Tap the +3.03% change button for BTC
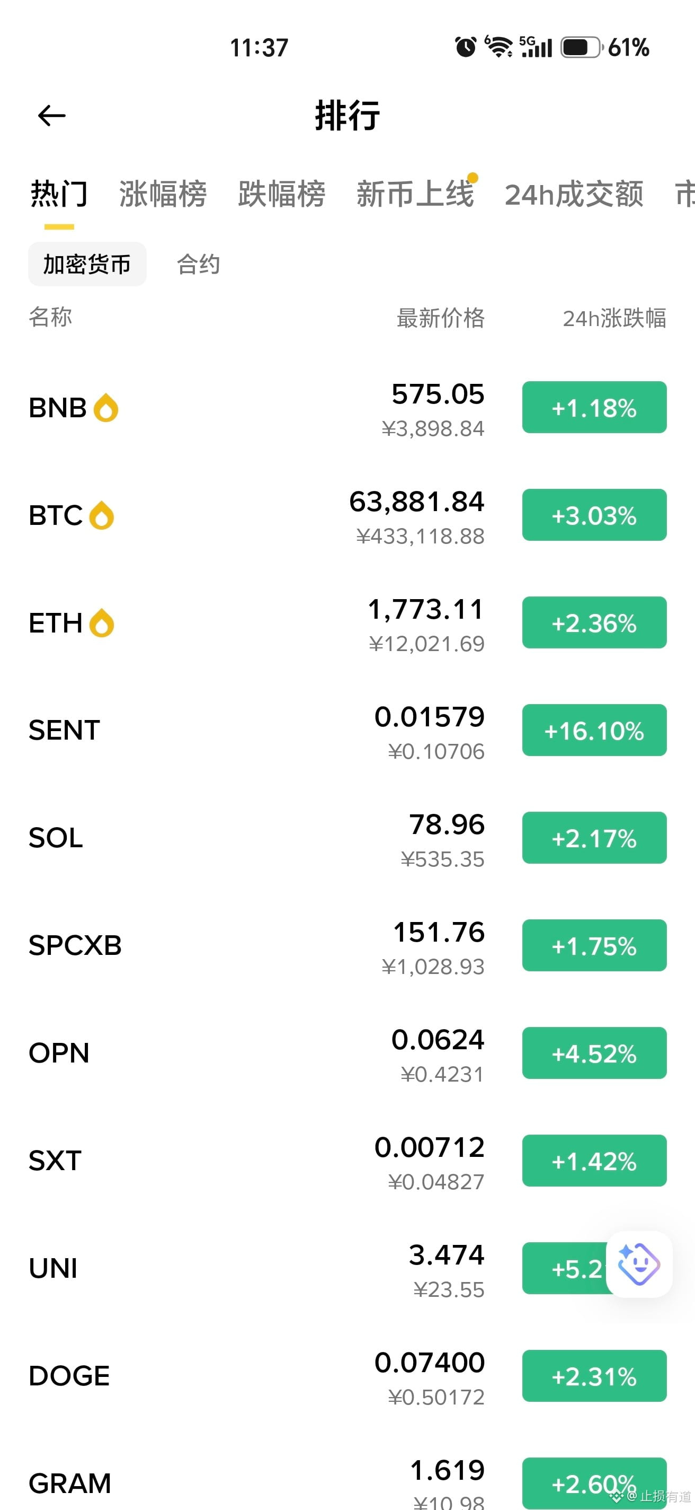This screenshot has width=695, height=1510. tap(594, 515)
